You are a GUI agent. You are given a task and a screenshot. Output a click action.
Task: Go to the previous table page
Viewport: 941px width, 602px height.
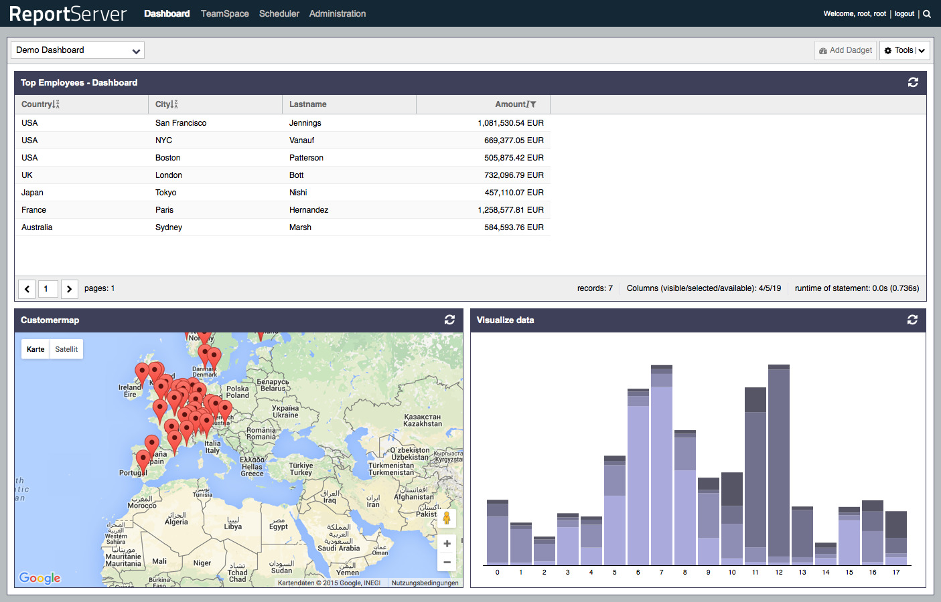[27, 289]
